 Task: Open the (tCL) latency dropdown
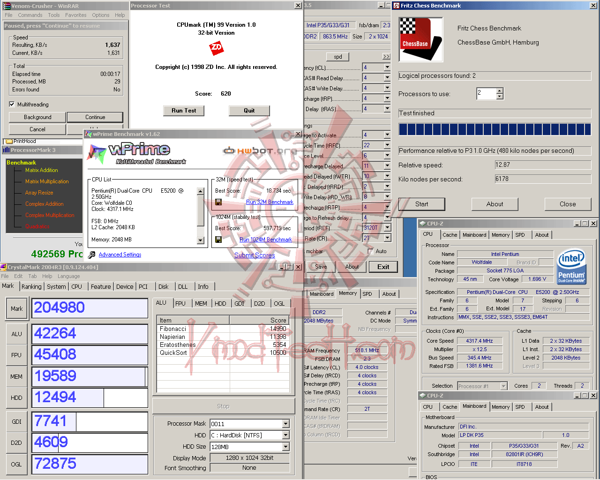coord(387,67)
